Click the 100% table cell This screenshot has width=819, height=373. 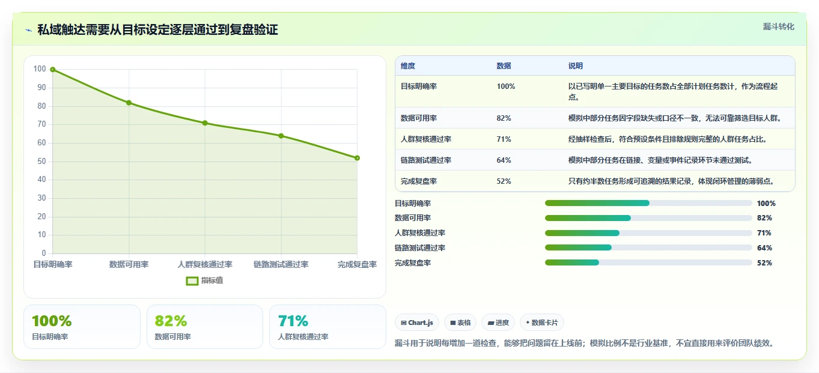tap(506, 86)
